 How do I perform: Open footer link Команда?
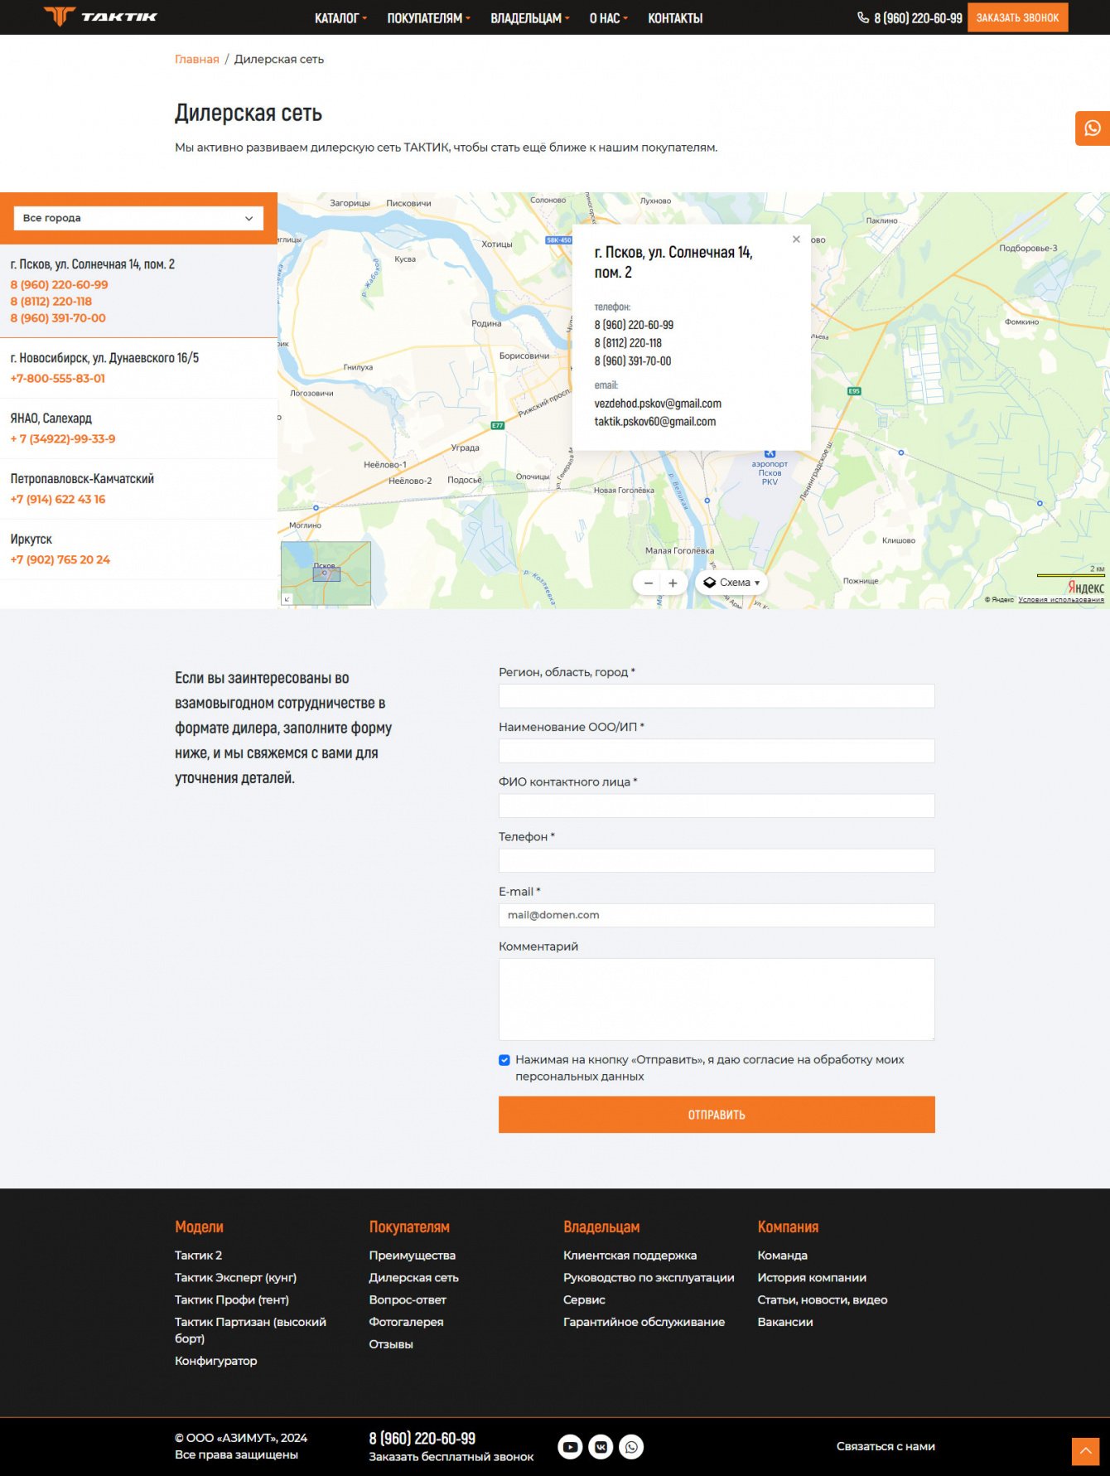[782, 1256]
